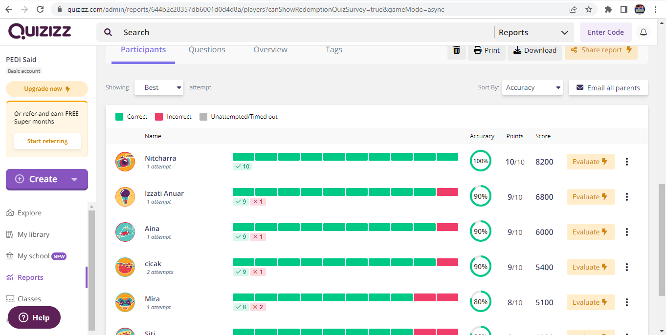Viewport: 666px width, 335px height.
Task: Click the search magnifier icon
Action: [109, 32]
